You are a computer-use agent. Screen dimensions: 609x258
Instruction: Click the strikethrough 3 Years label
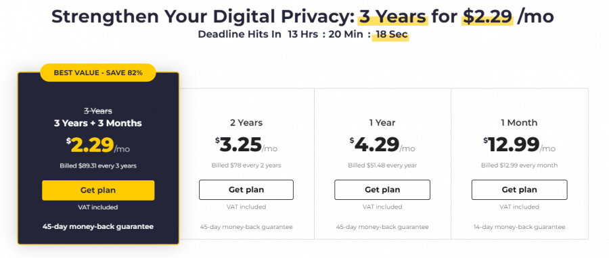pyautogui.click(x=98, y=111)
